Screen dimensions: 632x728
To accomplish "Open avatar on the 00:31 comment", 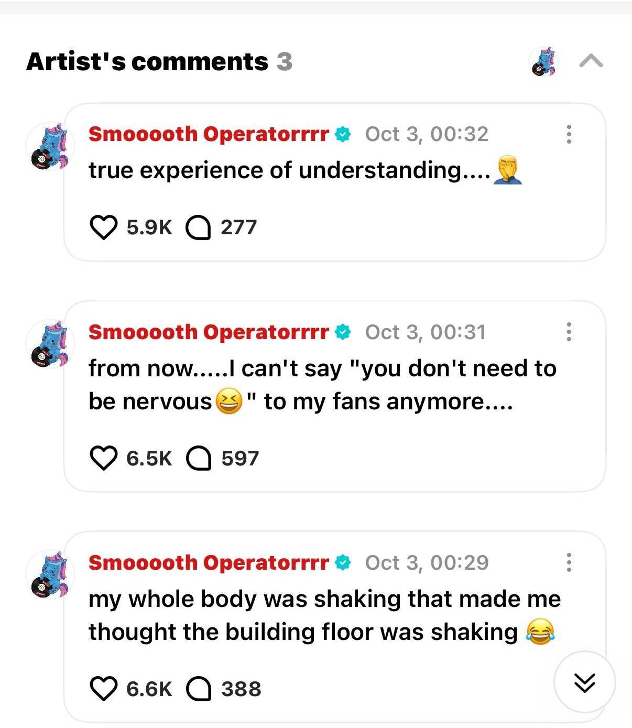I will tap(50, 344).
